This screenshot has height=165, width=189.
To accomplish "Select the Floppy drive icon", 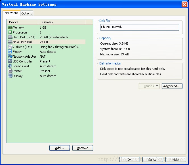I will point(10,52).
